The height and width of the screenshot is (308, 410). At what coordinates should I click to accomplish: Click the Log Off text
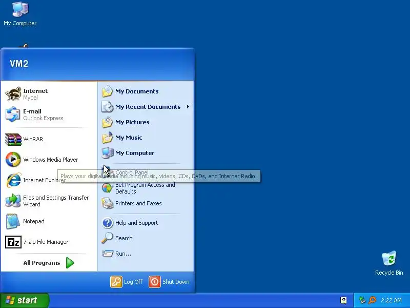coord(133,282)
